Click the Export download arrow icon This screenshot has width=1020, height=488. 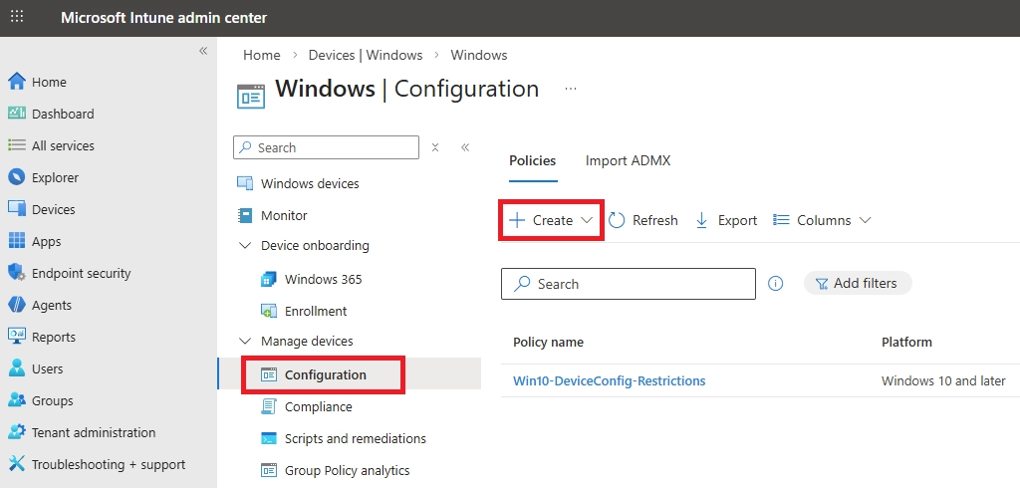click(702, 220)
